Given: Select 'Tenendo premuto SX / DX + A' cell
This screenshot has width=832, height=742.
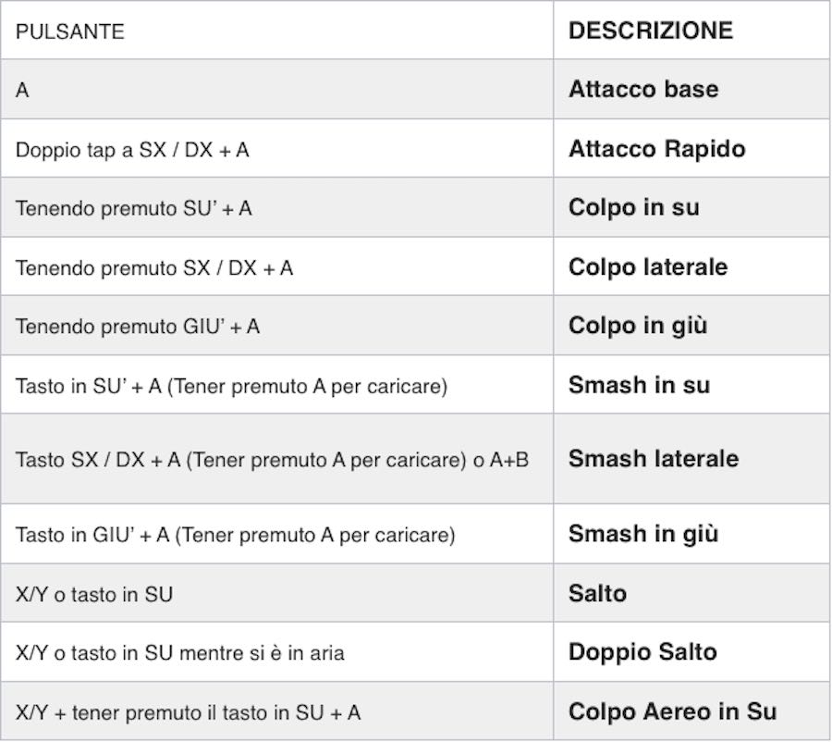Looking at the screenshot, I should [x=277, y=266].
